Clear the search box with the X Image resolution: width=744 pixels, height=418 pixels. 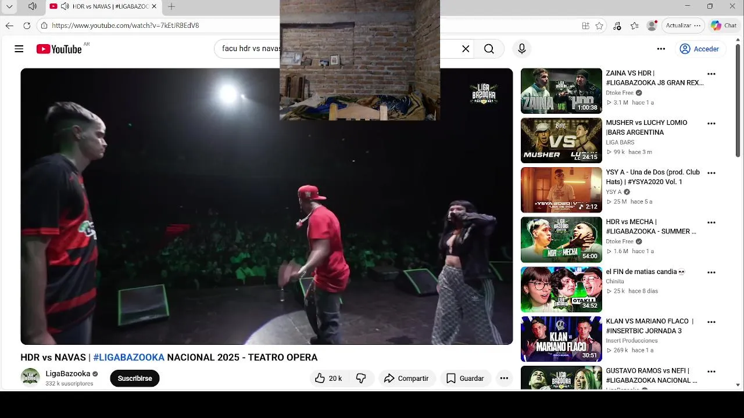(x=466, y=49)
